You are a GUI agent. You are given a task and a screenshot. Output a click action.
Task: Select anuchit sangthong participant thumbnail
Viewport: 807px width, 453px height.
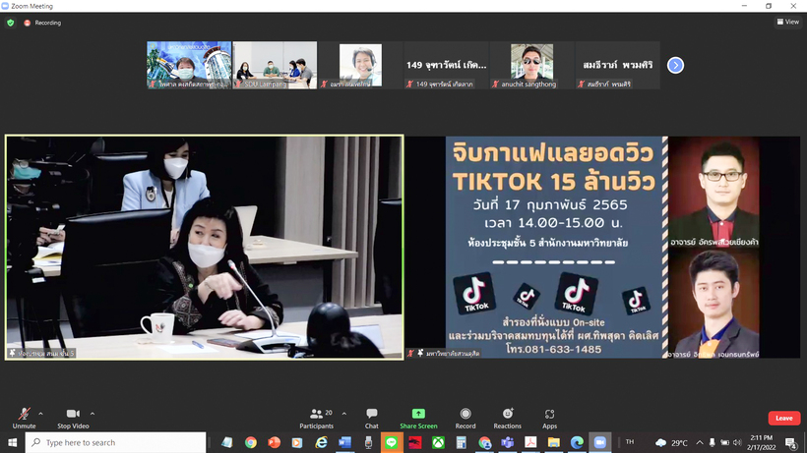coord(532,65)
